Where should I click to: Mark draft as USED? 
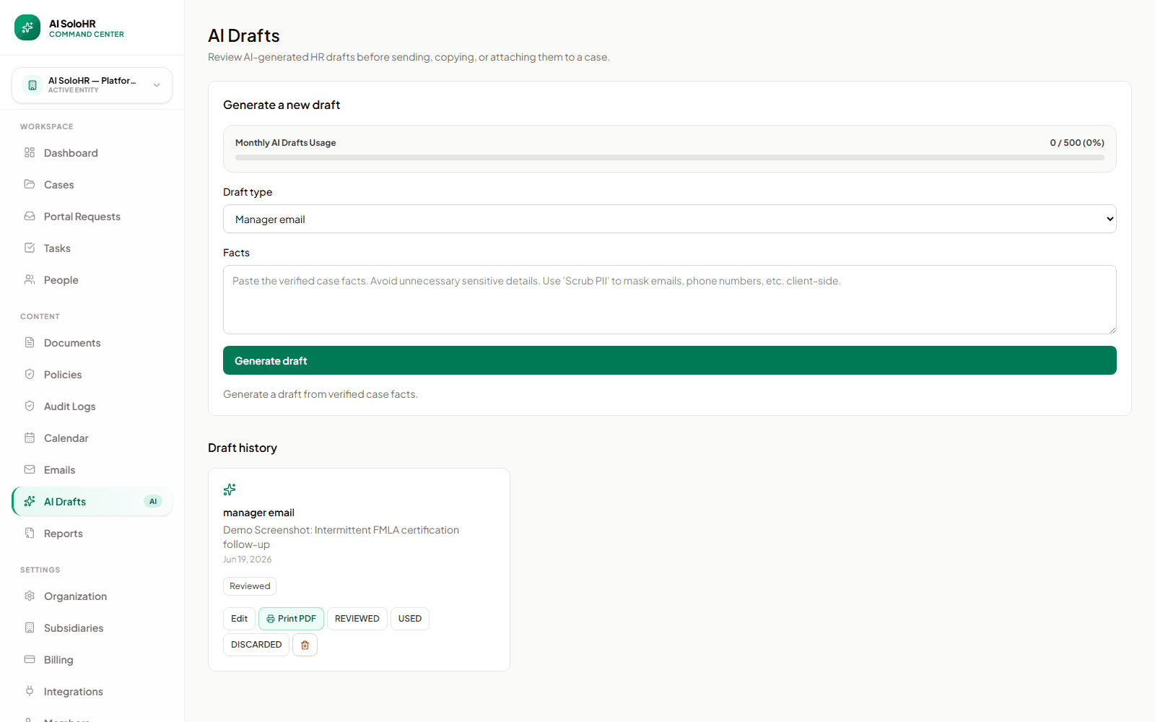[x=410, y=619]
